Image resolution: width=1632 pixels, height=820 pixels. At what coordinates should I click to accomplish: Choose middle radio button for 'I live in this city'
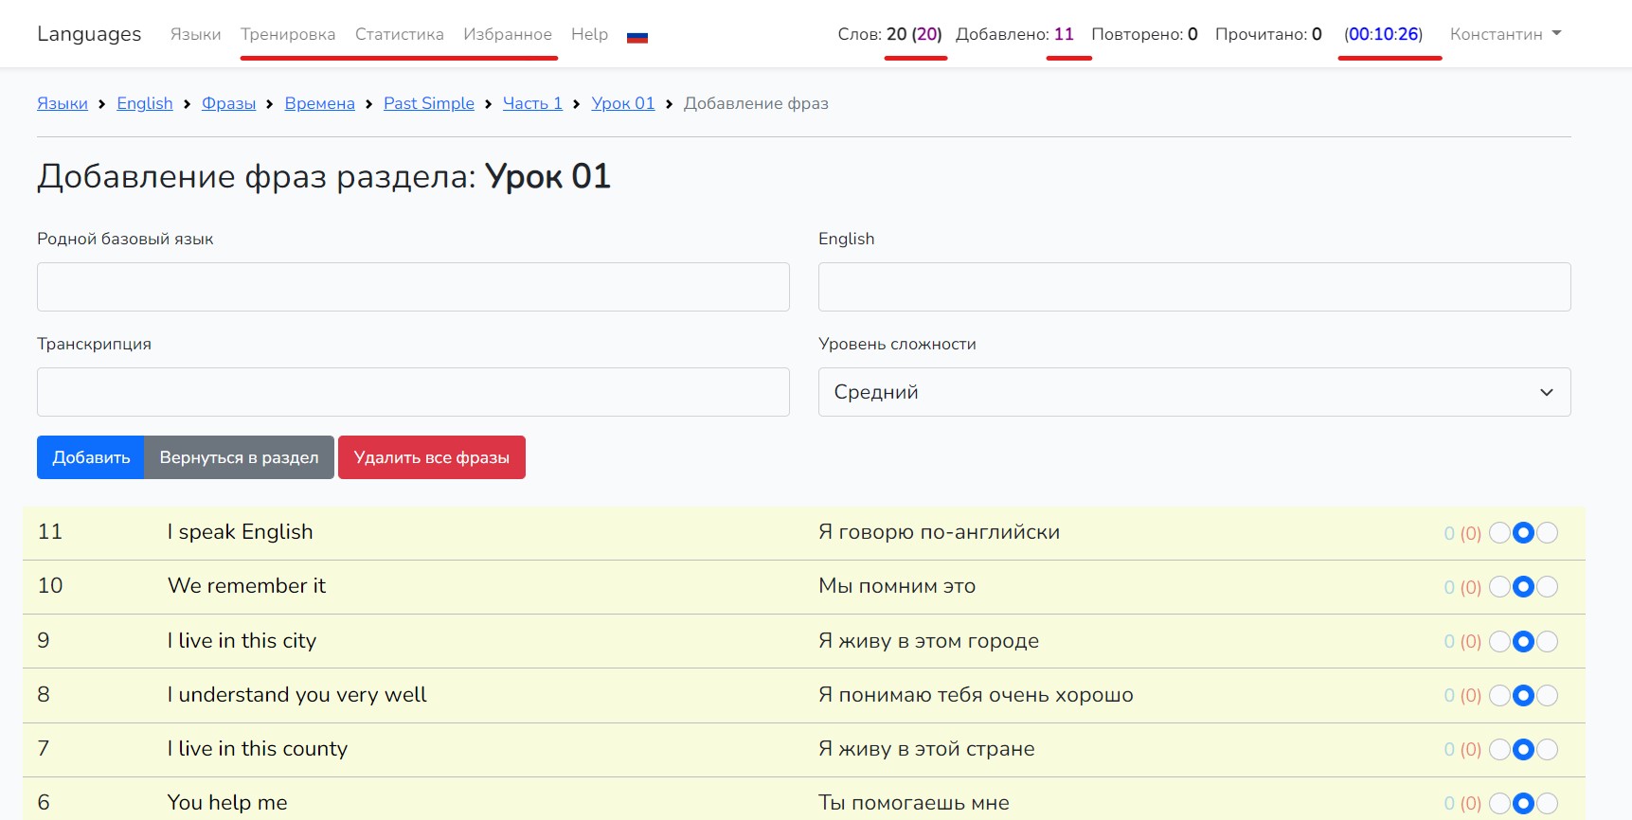coord(1523,641)
